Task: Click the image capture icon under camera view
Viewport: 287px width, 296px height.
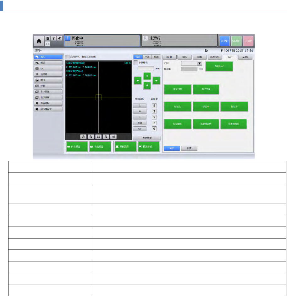Action: pos(113,137)
